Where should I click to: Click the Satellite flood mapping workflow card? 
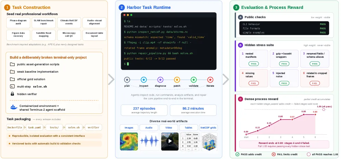[44, 35]
